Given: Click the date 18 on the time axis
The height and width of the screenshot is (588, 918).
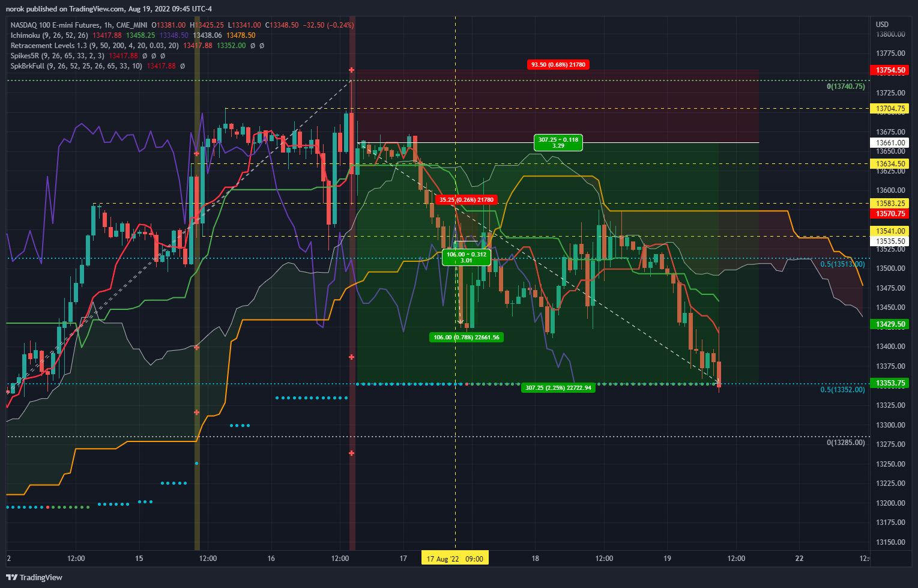Looking at the screenshot, I should point(536,559).
